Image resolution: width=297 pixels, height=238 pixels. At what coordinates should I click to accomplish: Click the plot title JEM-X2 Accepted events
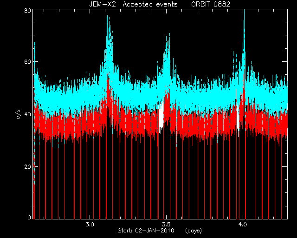(133, 4)
